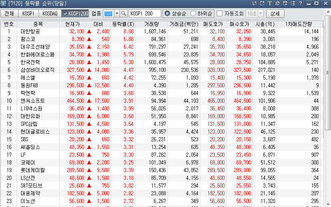
Task: Click up arrow icon on 한국전력 row
Action: coord(89,63)
